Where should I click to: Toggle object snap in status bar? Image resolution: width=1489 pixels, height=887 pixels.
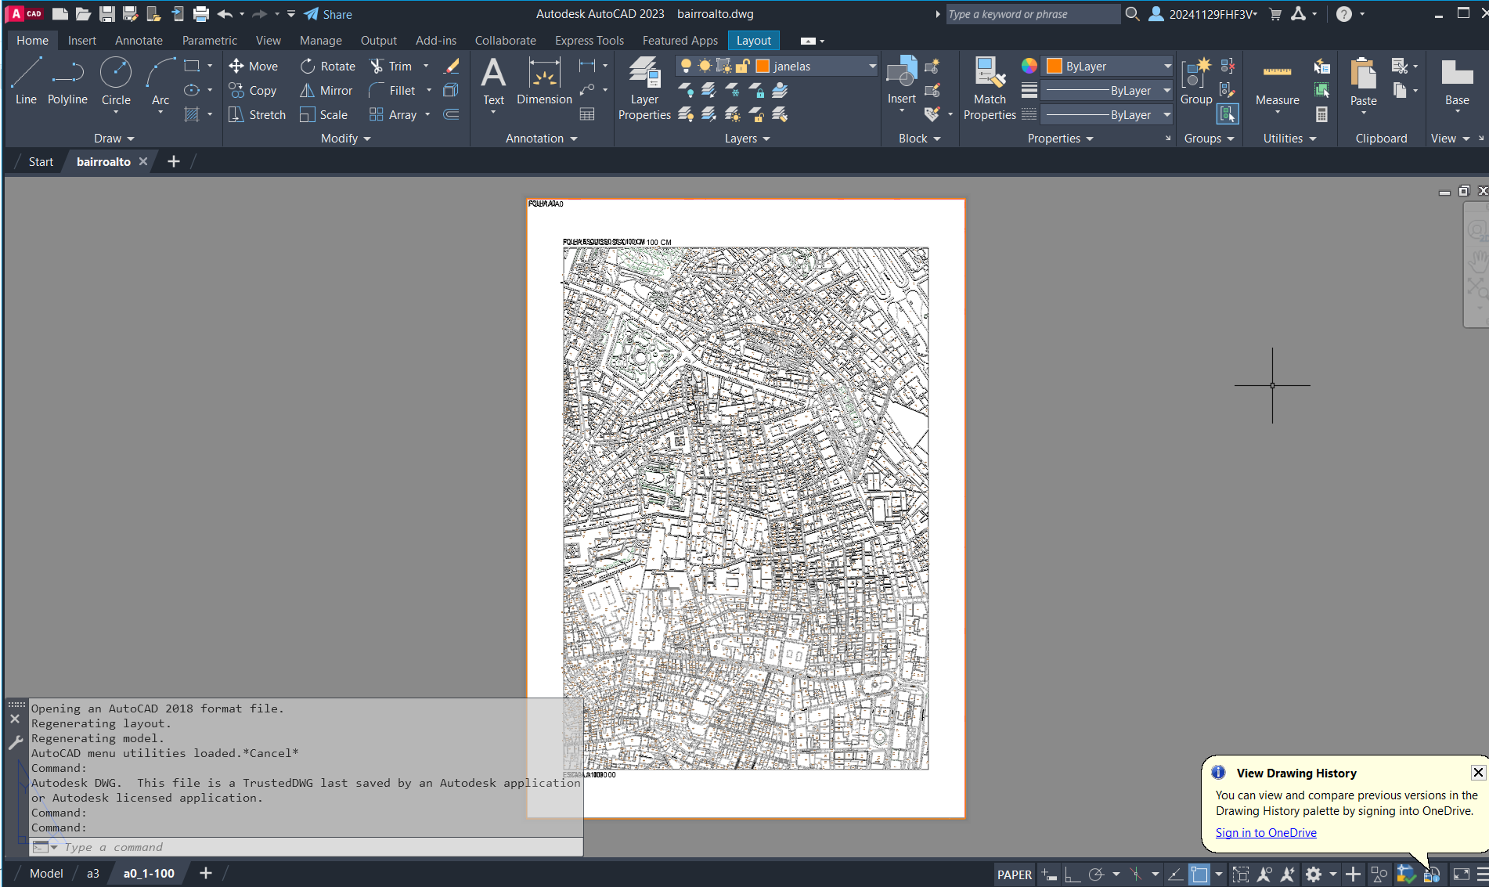pos(1199,874)
